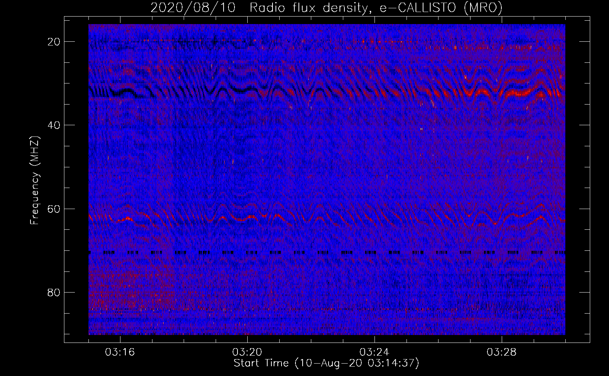Screen dimensions: 609x376
Task: Click the '60' frequency tick label
Action: (x=54, y=209)
